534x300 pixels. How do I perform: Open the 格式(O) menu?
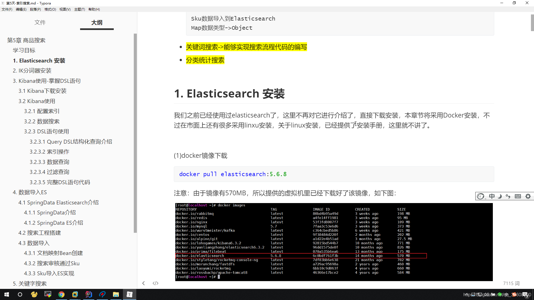coord(50,9)
